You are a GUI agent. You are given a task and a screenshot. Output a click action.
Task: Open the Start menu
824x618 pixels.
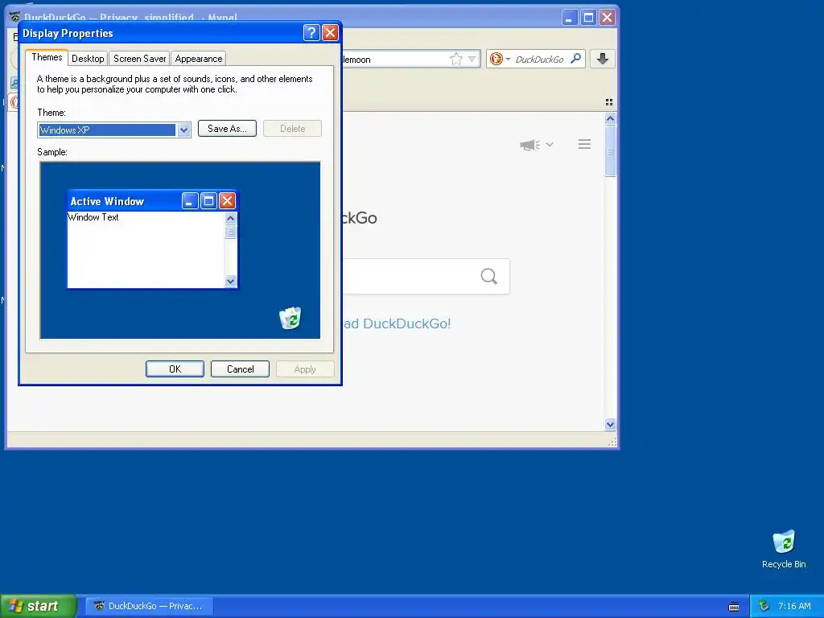coord(38,606)
